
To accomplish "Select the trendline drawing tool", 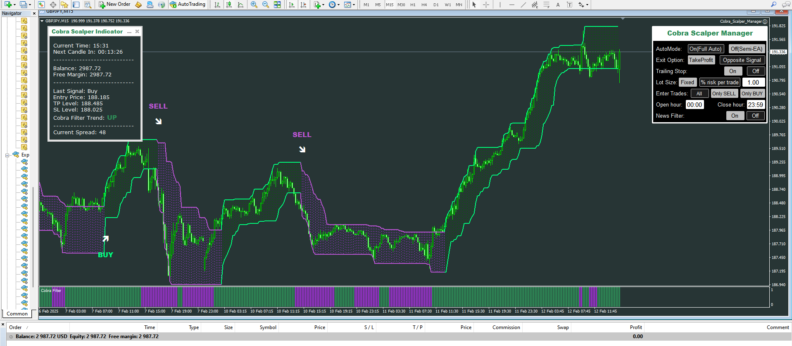I will pos(523,5).
